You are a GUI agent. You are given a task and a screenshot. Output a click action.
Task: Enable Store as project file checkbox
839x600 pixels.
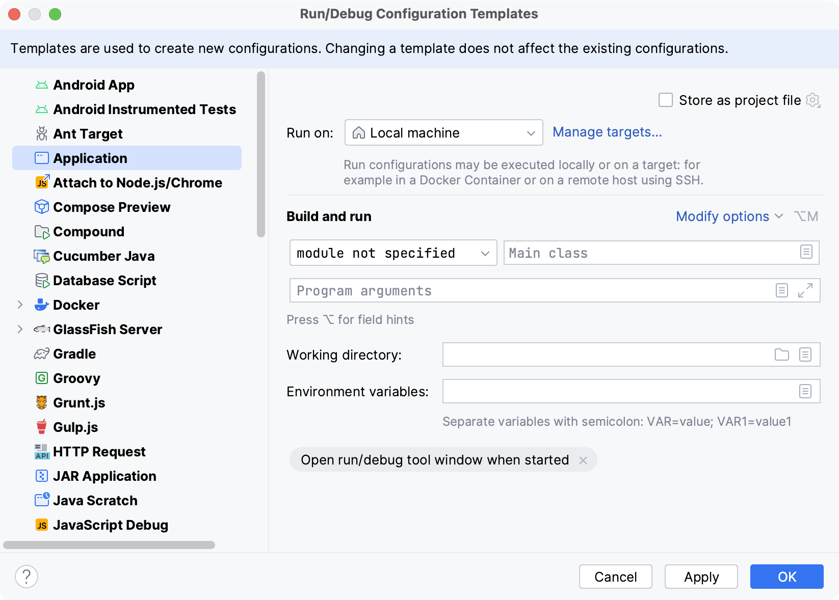[x=666, y=100]
